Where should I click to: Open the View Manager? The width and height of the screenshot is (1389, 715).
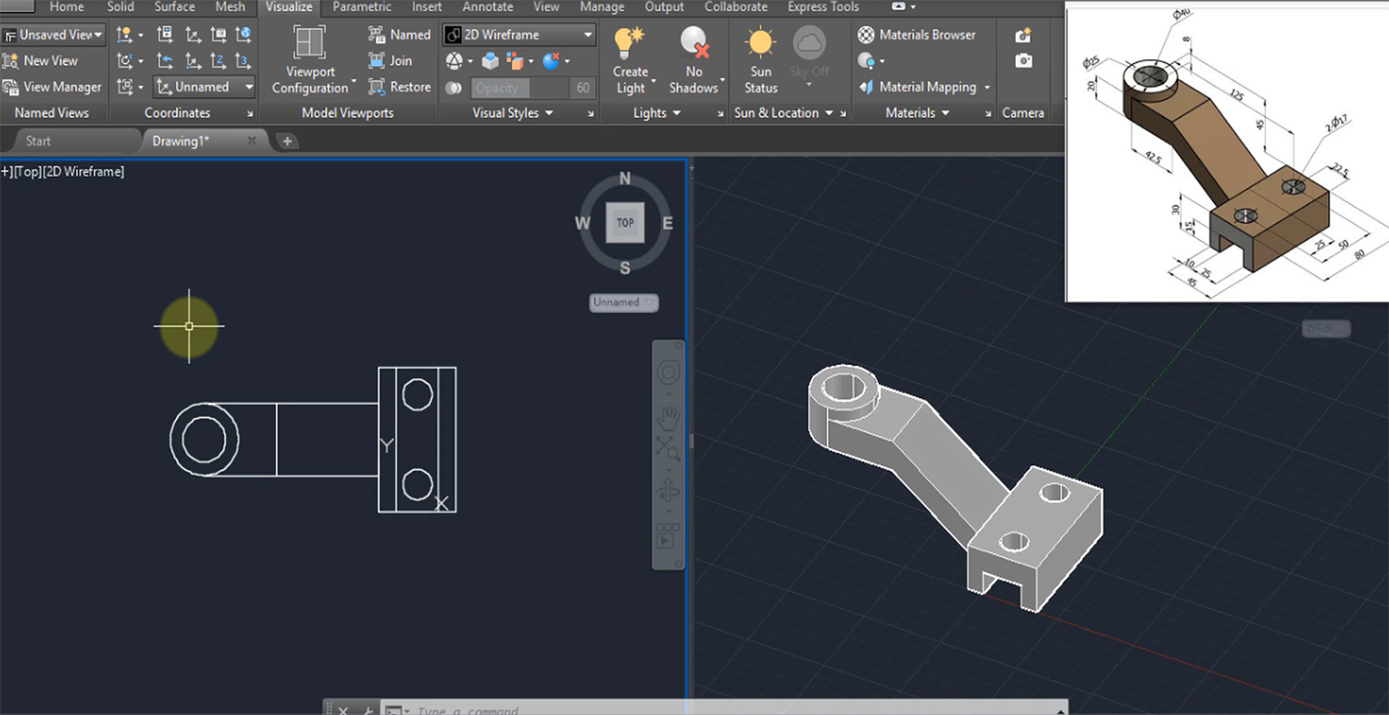52,87
